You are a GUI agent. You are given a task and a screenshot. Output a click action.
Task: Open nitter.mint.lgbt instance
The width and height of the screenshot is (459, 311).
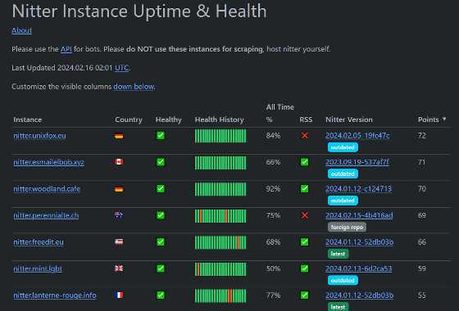(38, 268)
